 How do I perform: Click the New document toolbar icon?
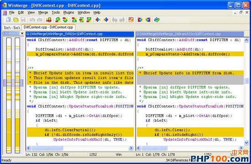point(8,20)
